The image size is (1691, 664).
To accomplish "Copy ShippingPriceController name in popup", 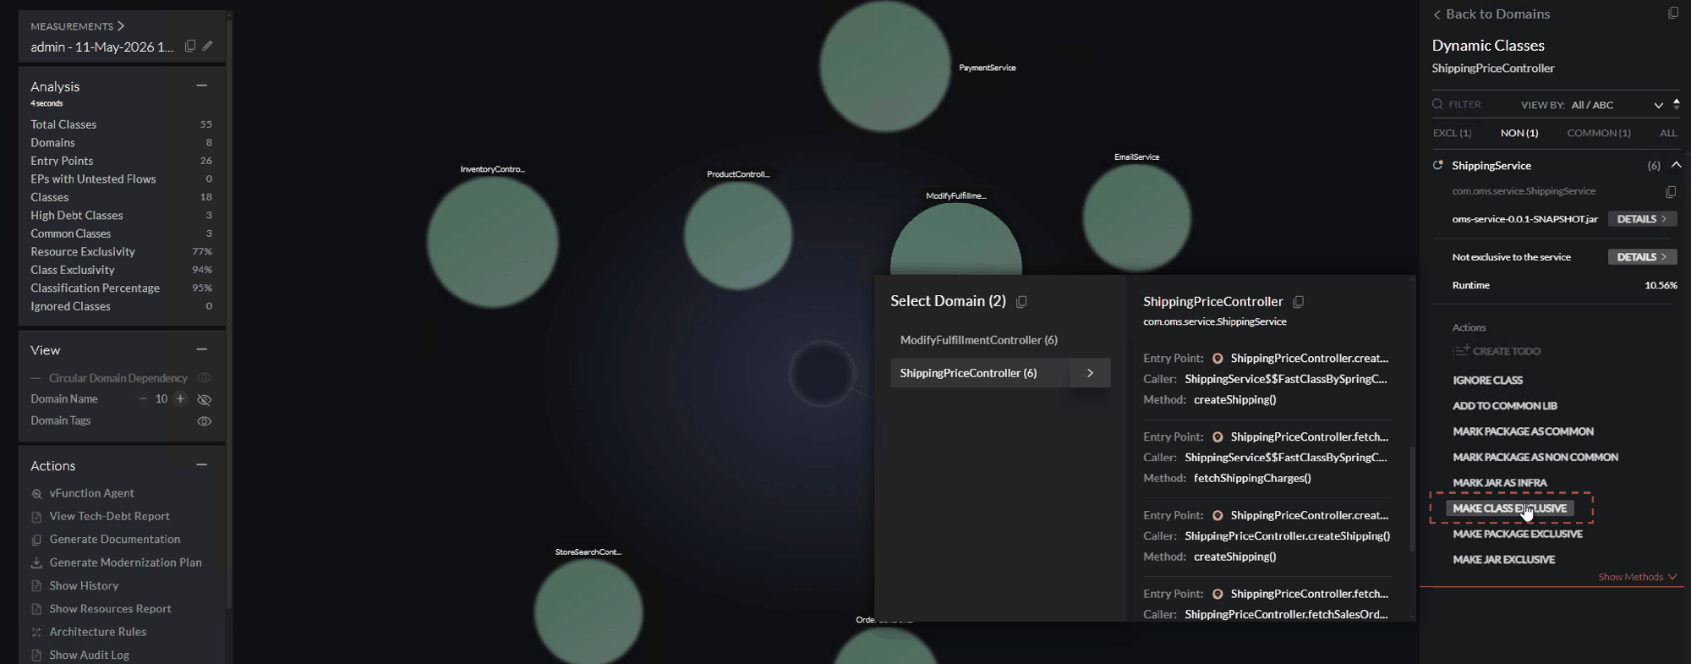I will 1299,302.
